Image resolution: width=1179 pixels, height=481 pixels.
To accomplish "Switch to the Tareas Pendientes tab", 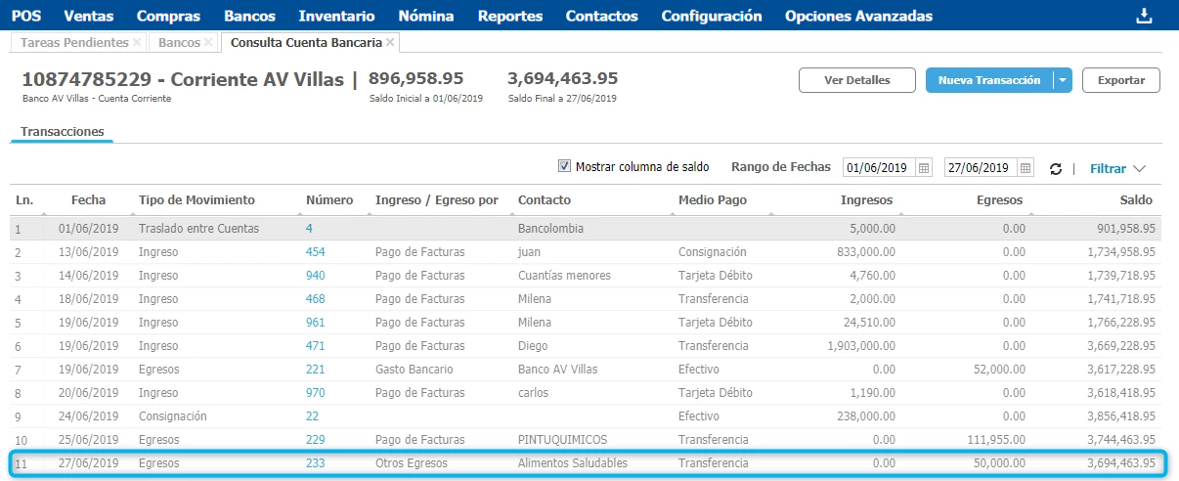I will coord(72,43).
